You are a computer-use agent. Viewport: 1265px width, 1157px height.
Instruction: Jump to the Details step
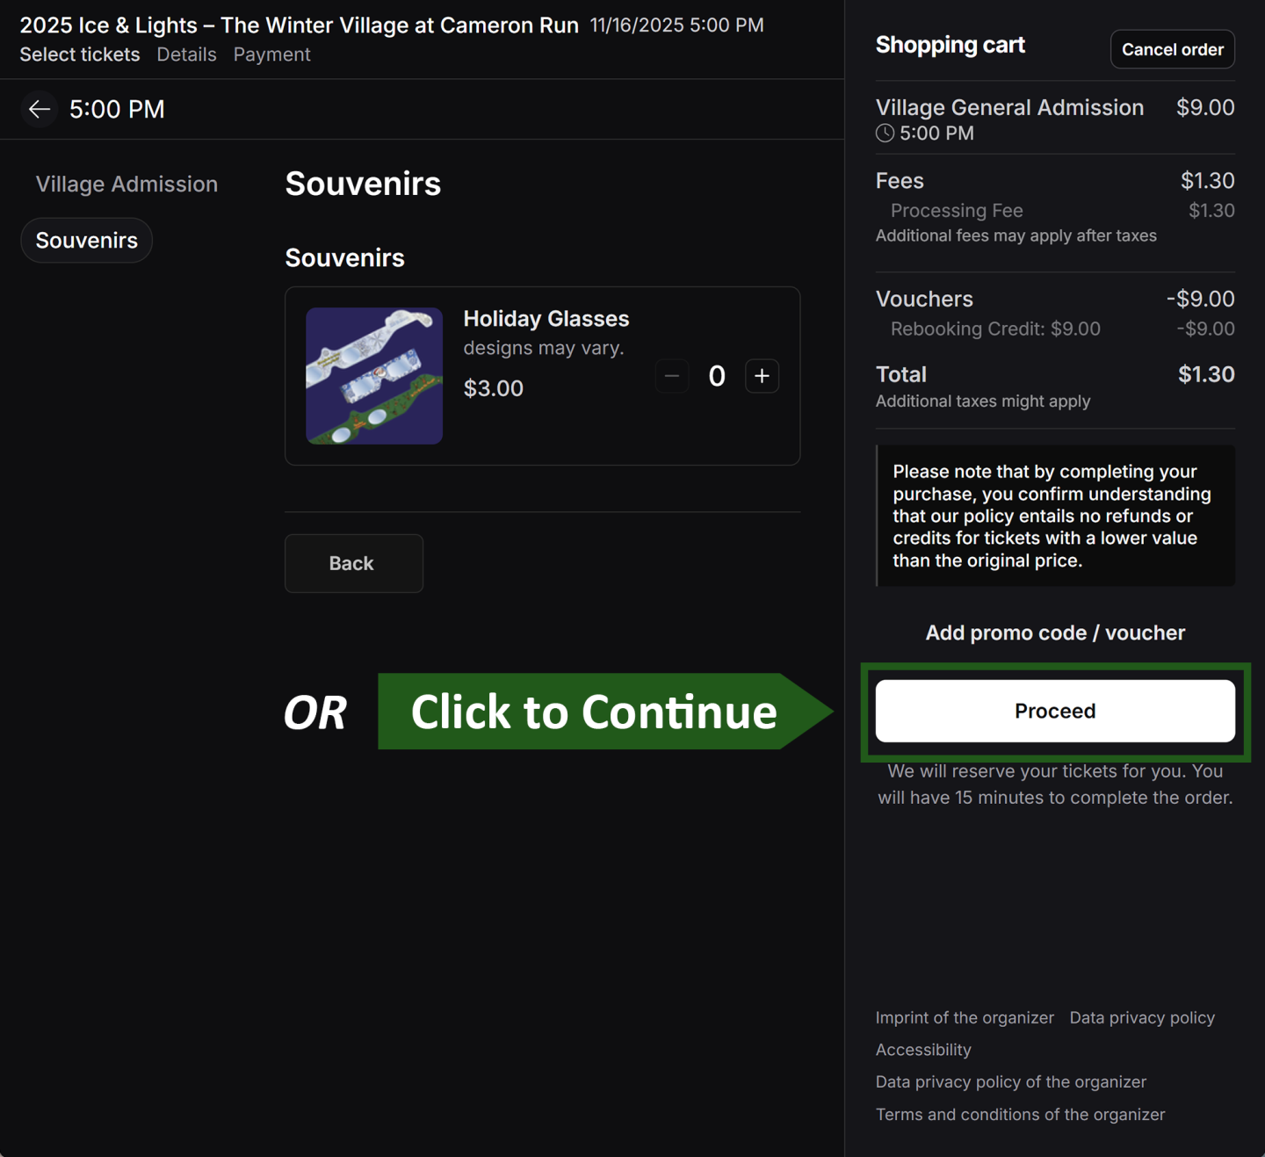click(x=186, y=54)
